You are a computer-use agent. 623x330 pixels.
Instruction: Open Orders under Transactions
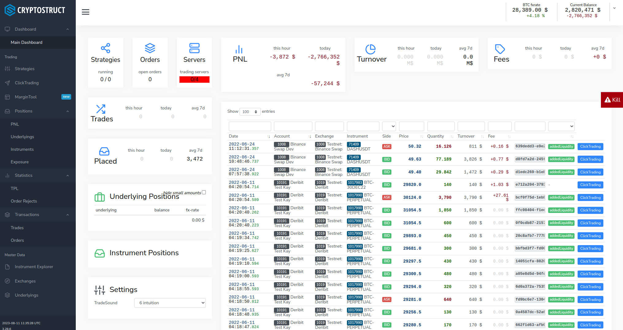pyautogui.click(x=17, y=240)
